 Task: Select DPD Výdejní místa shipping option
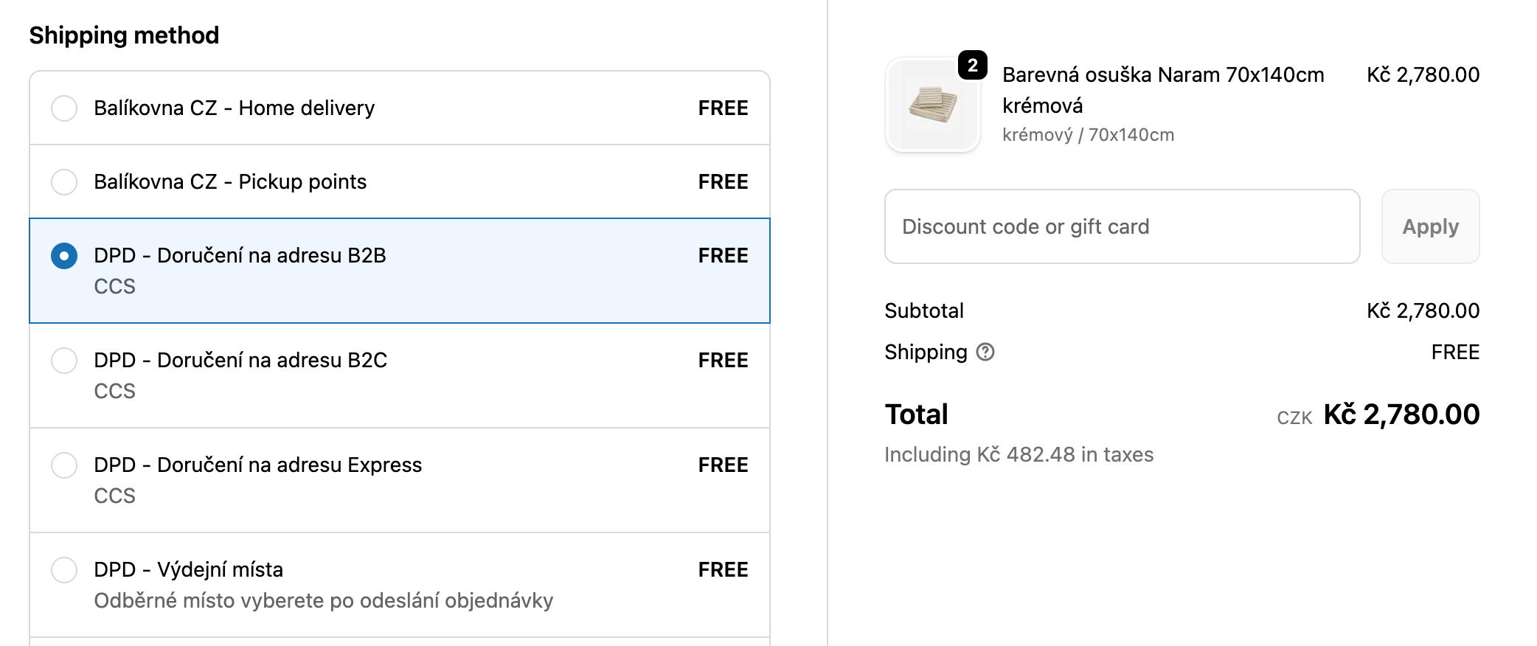[x=64, y=570]
